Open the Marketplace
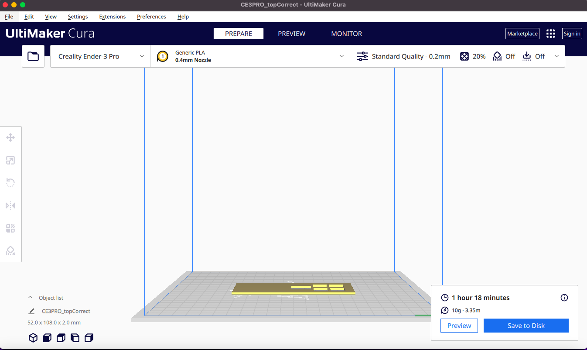This screenshot has height=350, width=587. 522,34
